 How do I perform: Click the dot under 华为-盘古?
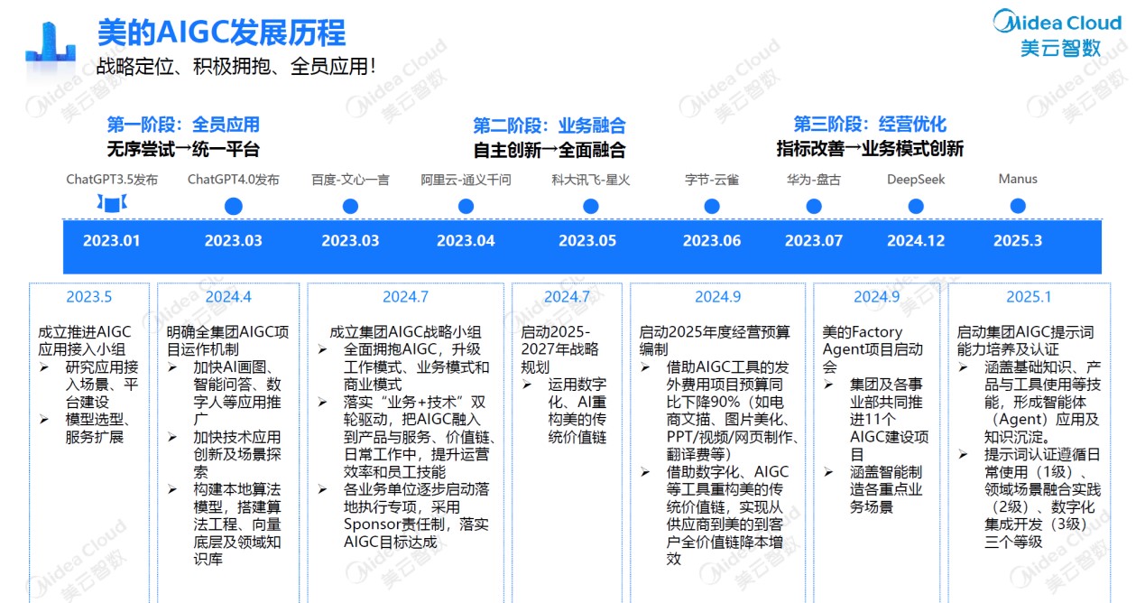pos(814,207)
